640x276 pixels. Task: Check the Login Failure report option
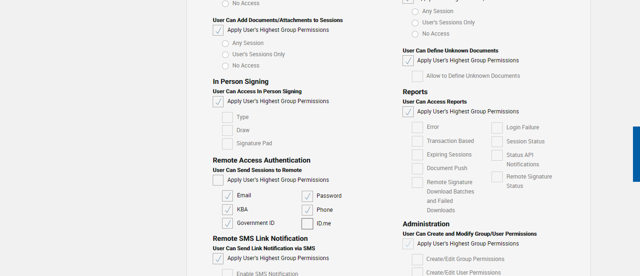(497, 128)
